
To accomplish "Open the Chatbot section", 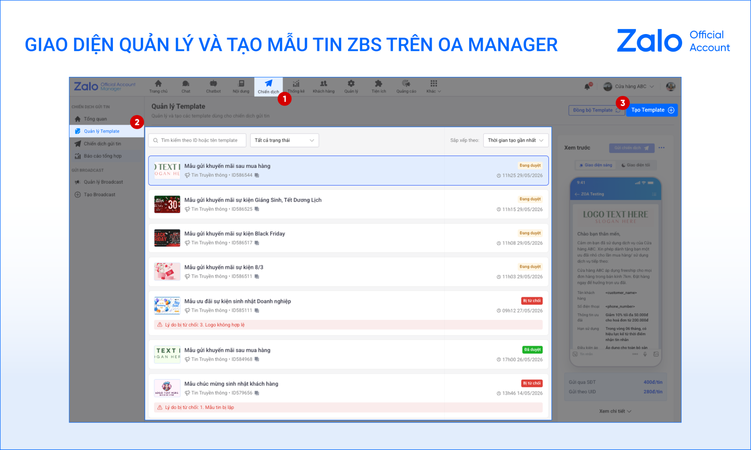I will coord(213,86).
